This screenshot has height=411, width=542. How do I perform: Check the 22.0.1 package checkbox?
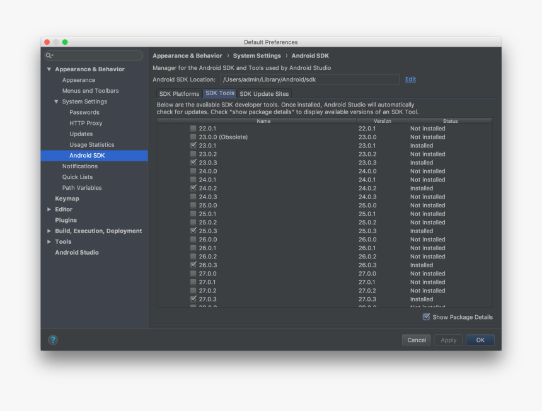(x=193, y=128)
